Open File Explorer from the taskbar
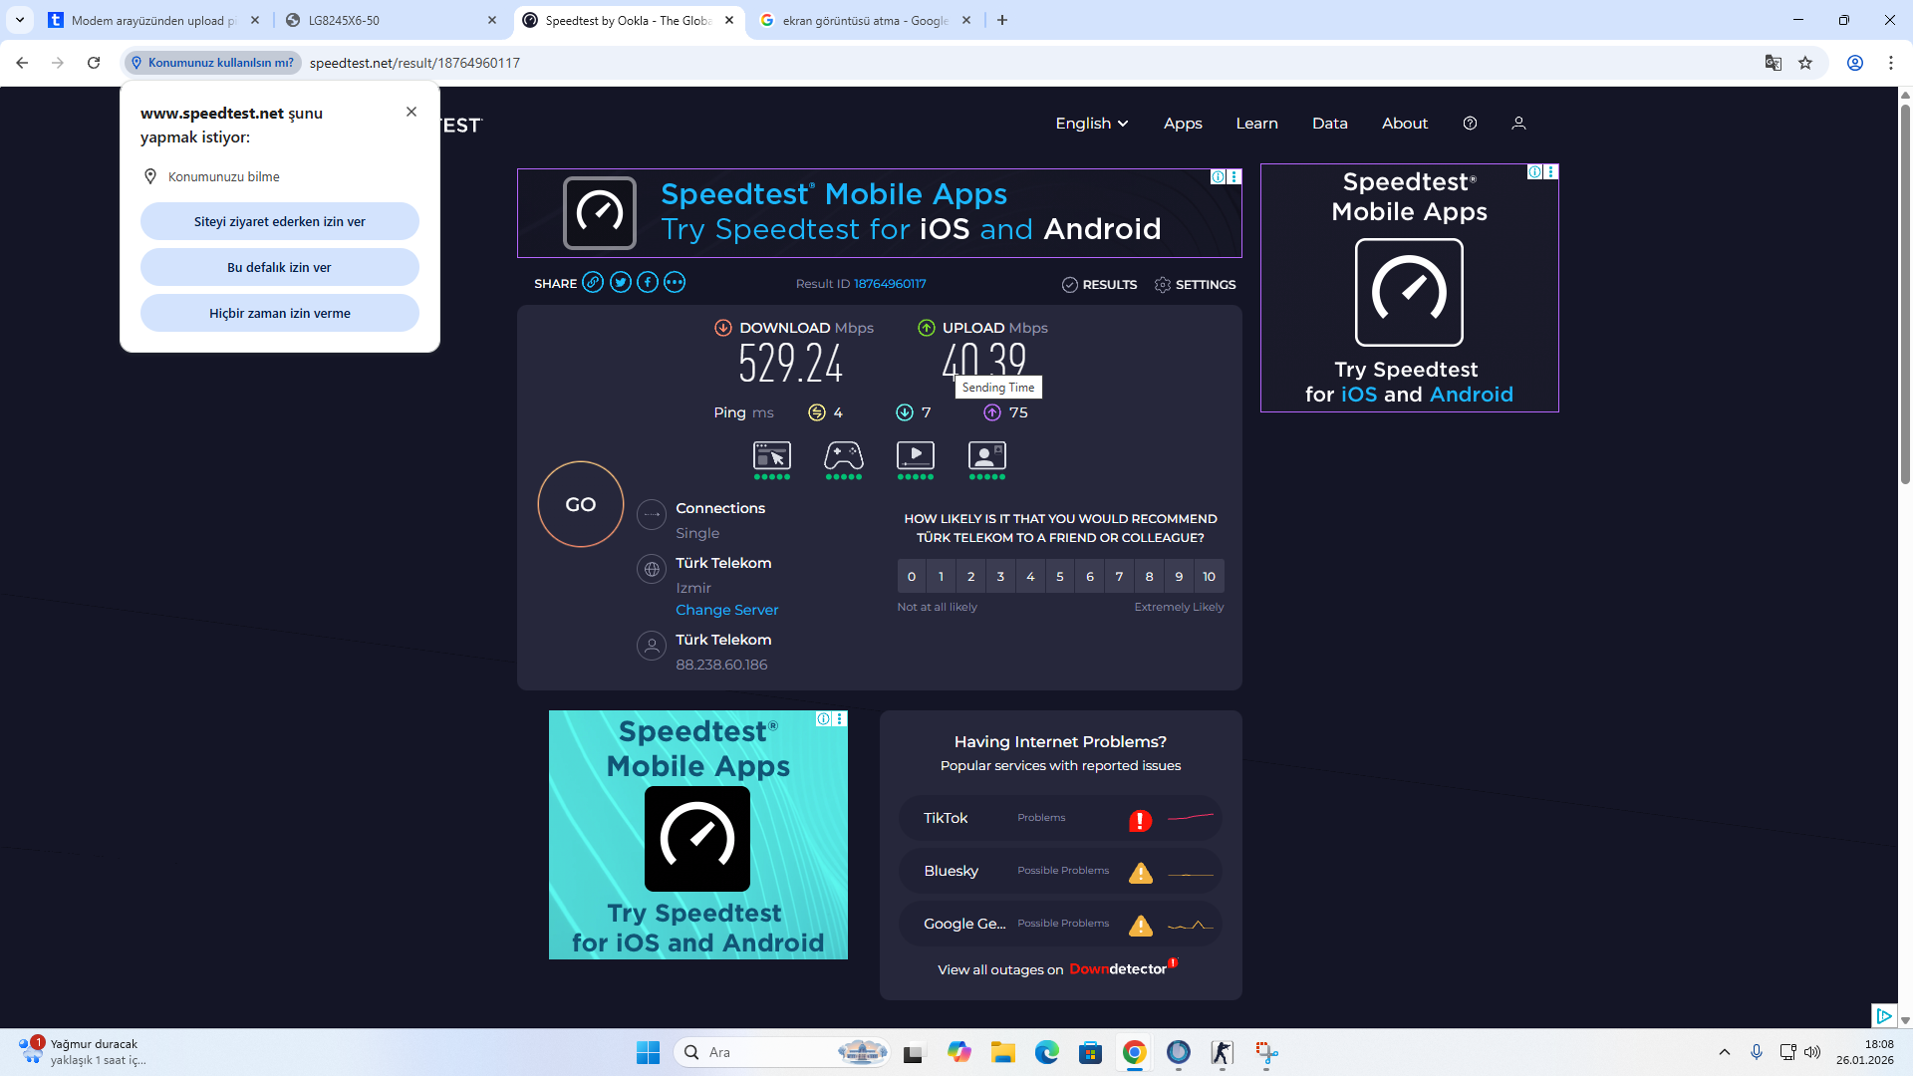Screen dimensions: 1913x1076 1002,1052
